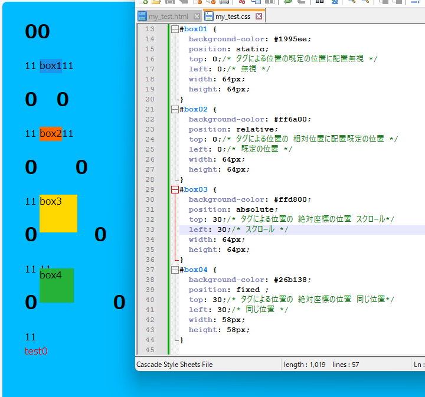
Task: Collapse the #box02 rule fold marker
Action: 175,109
